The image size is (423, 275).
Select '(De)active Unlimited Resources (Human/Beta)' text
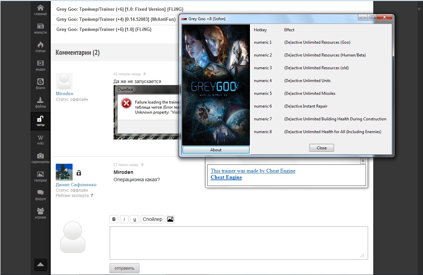point(325,55)
